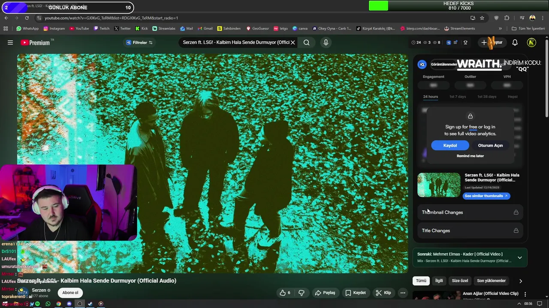Open Spotify in the taskbar
The image size is (549, 308).
click(37, 304)
